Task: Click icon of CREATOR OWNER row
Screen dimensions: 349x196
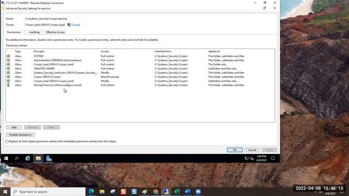Action: point(8,69)
